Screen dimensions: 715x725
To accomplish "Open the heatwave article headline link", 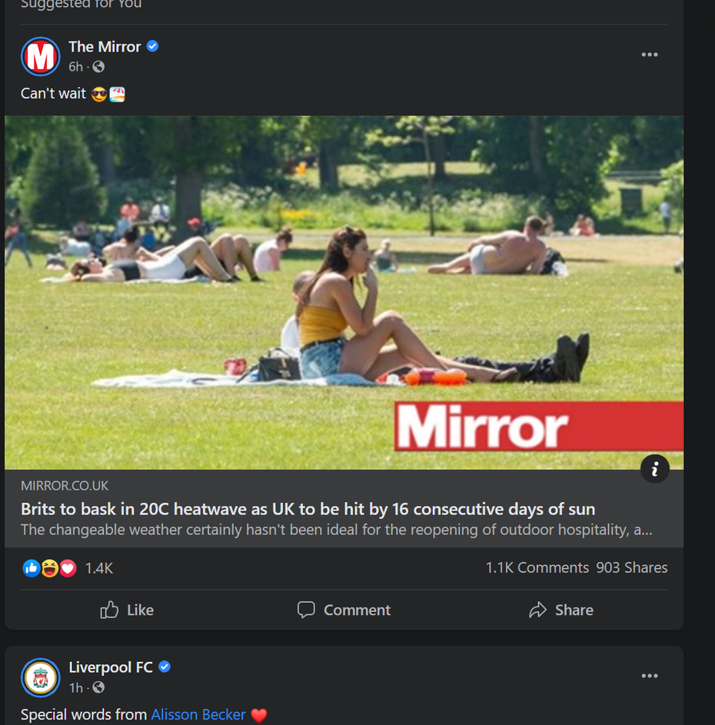I will (308, 509).
